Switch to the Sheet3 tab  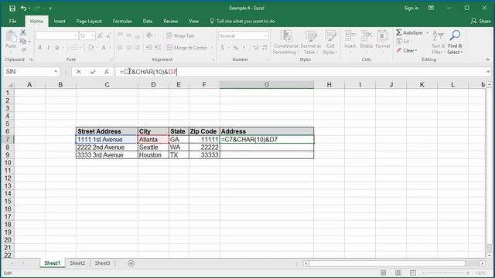103,263
